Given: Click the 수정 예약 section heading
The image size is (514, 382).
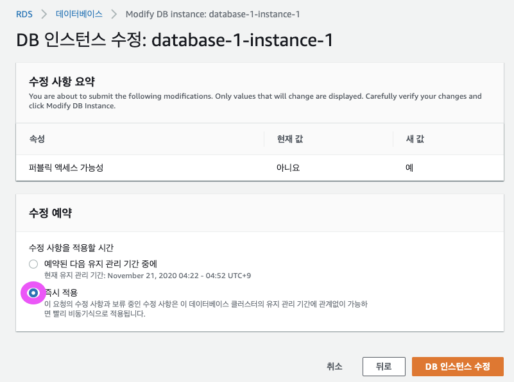Looking at the screenshot, I should 54,213.
